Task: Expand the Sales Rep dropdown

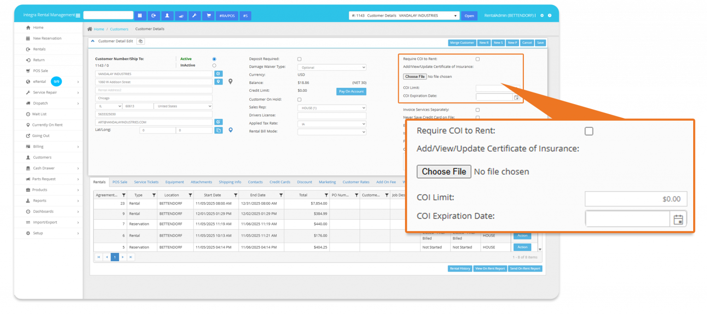Action: (x=331, y=108)
